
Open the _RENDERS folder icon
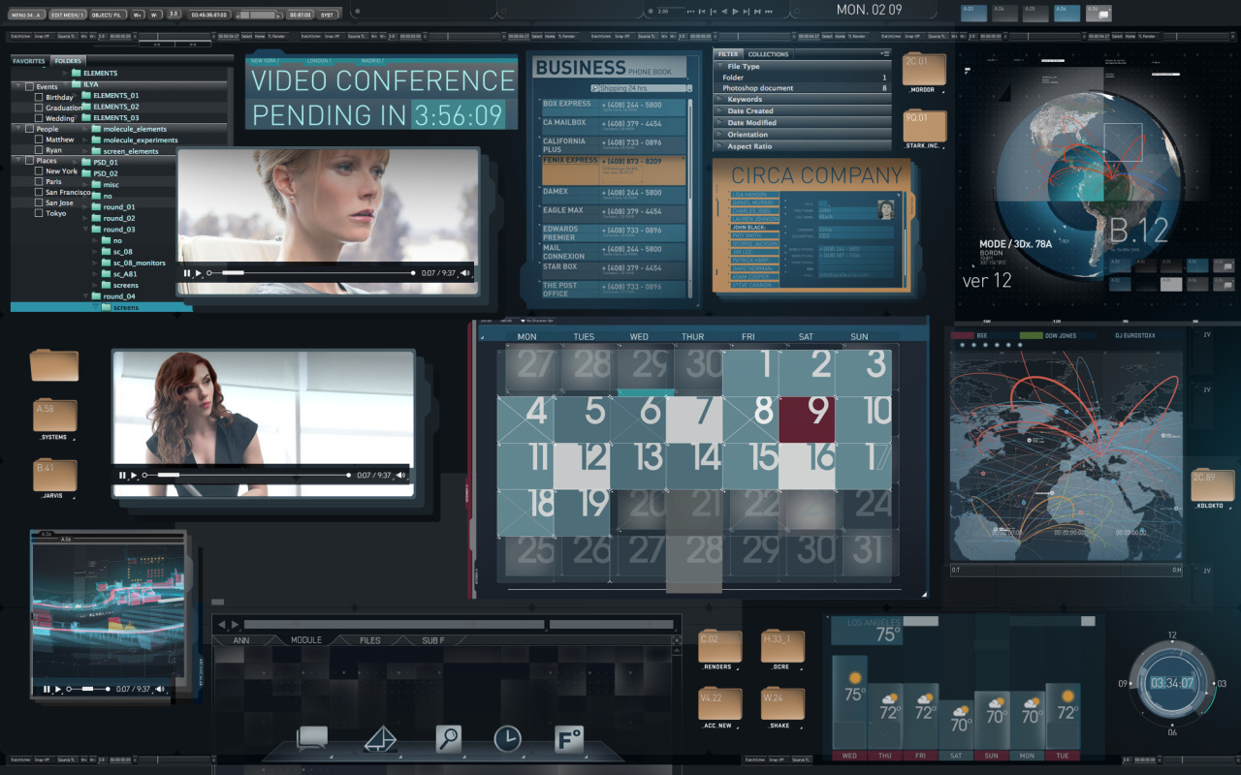(x=719, y=646)
